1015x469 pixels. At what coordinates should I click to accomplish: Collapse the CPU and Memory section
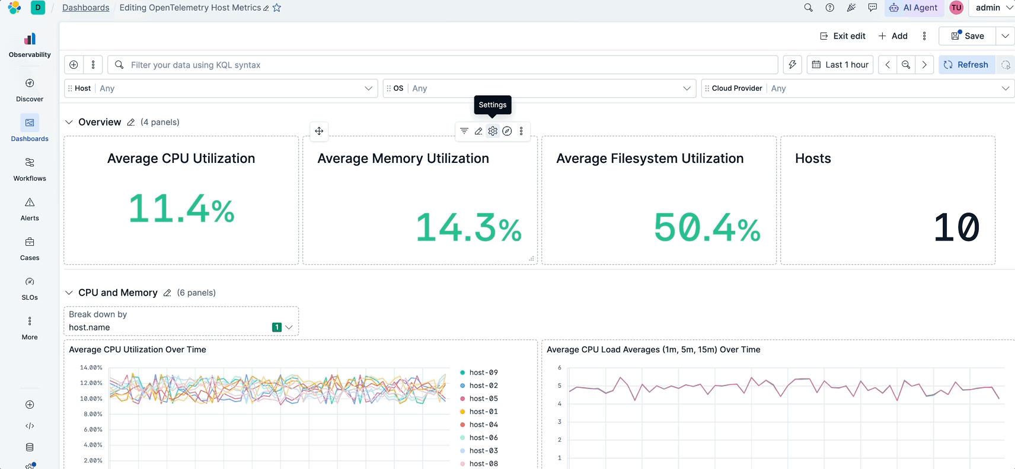click(69, 293)
